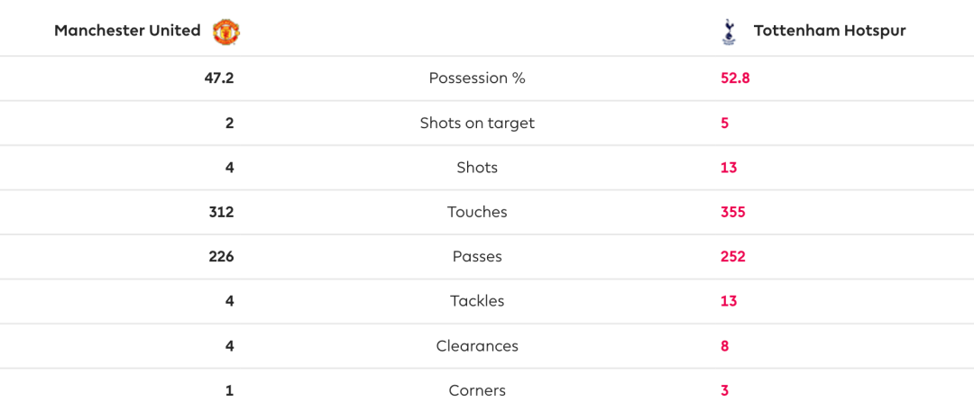974x412 pixels.
Task: Click the Touches row label
Action: pyautogui.click(x=477, y=212)
